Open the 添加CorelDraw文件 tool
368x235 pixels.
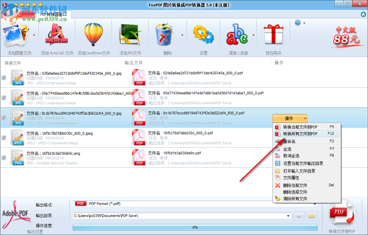[93, 34]
